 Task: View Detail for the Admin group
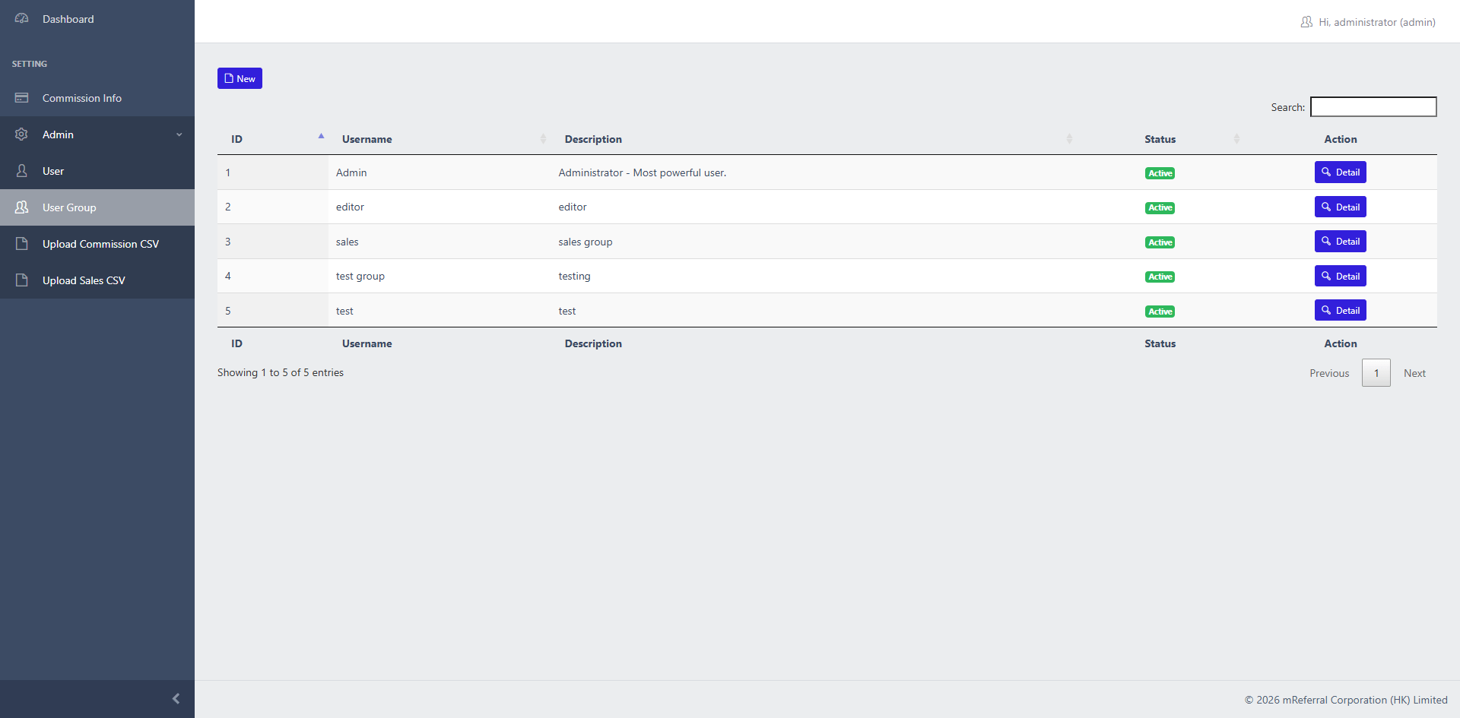1340,172
